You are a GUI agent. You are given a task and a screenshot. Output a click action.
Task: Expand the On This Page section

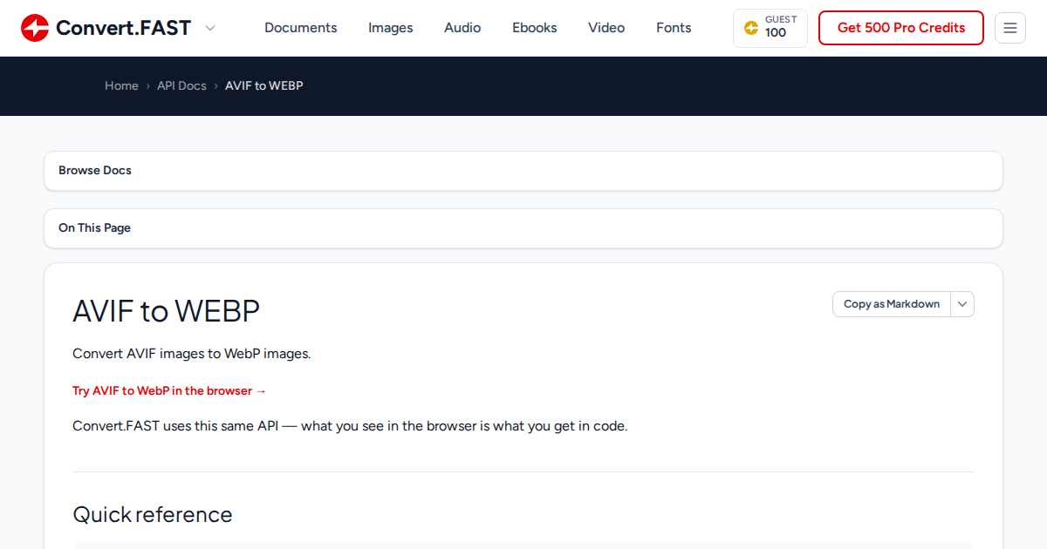point(523,228)
